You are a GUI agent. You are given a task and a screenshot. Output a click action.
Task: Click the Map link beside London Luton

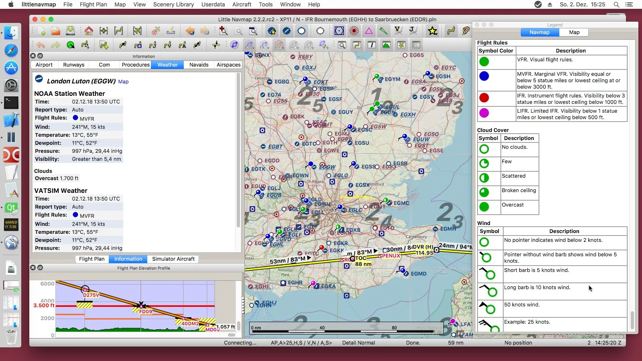tap(123, 81)
